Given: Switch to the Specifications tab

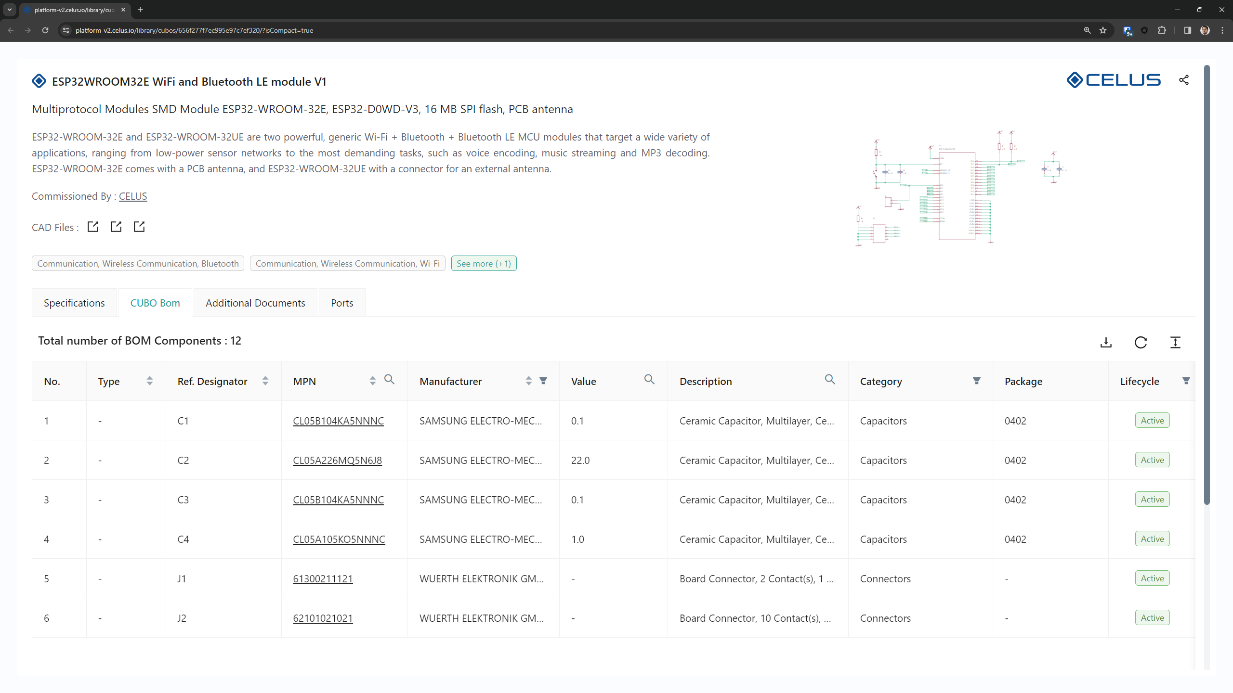Looking at the screenshot, I should click(x=74, y=303).
